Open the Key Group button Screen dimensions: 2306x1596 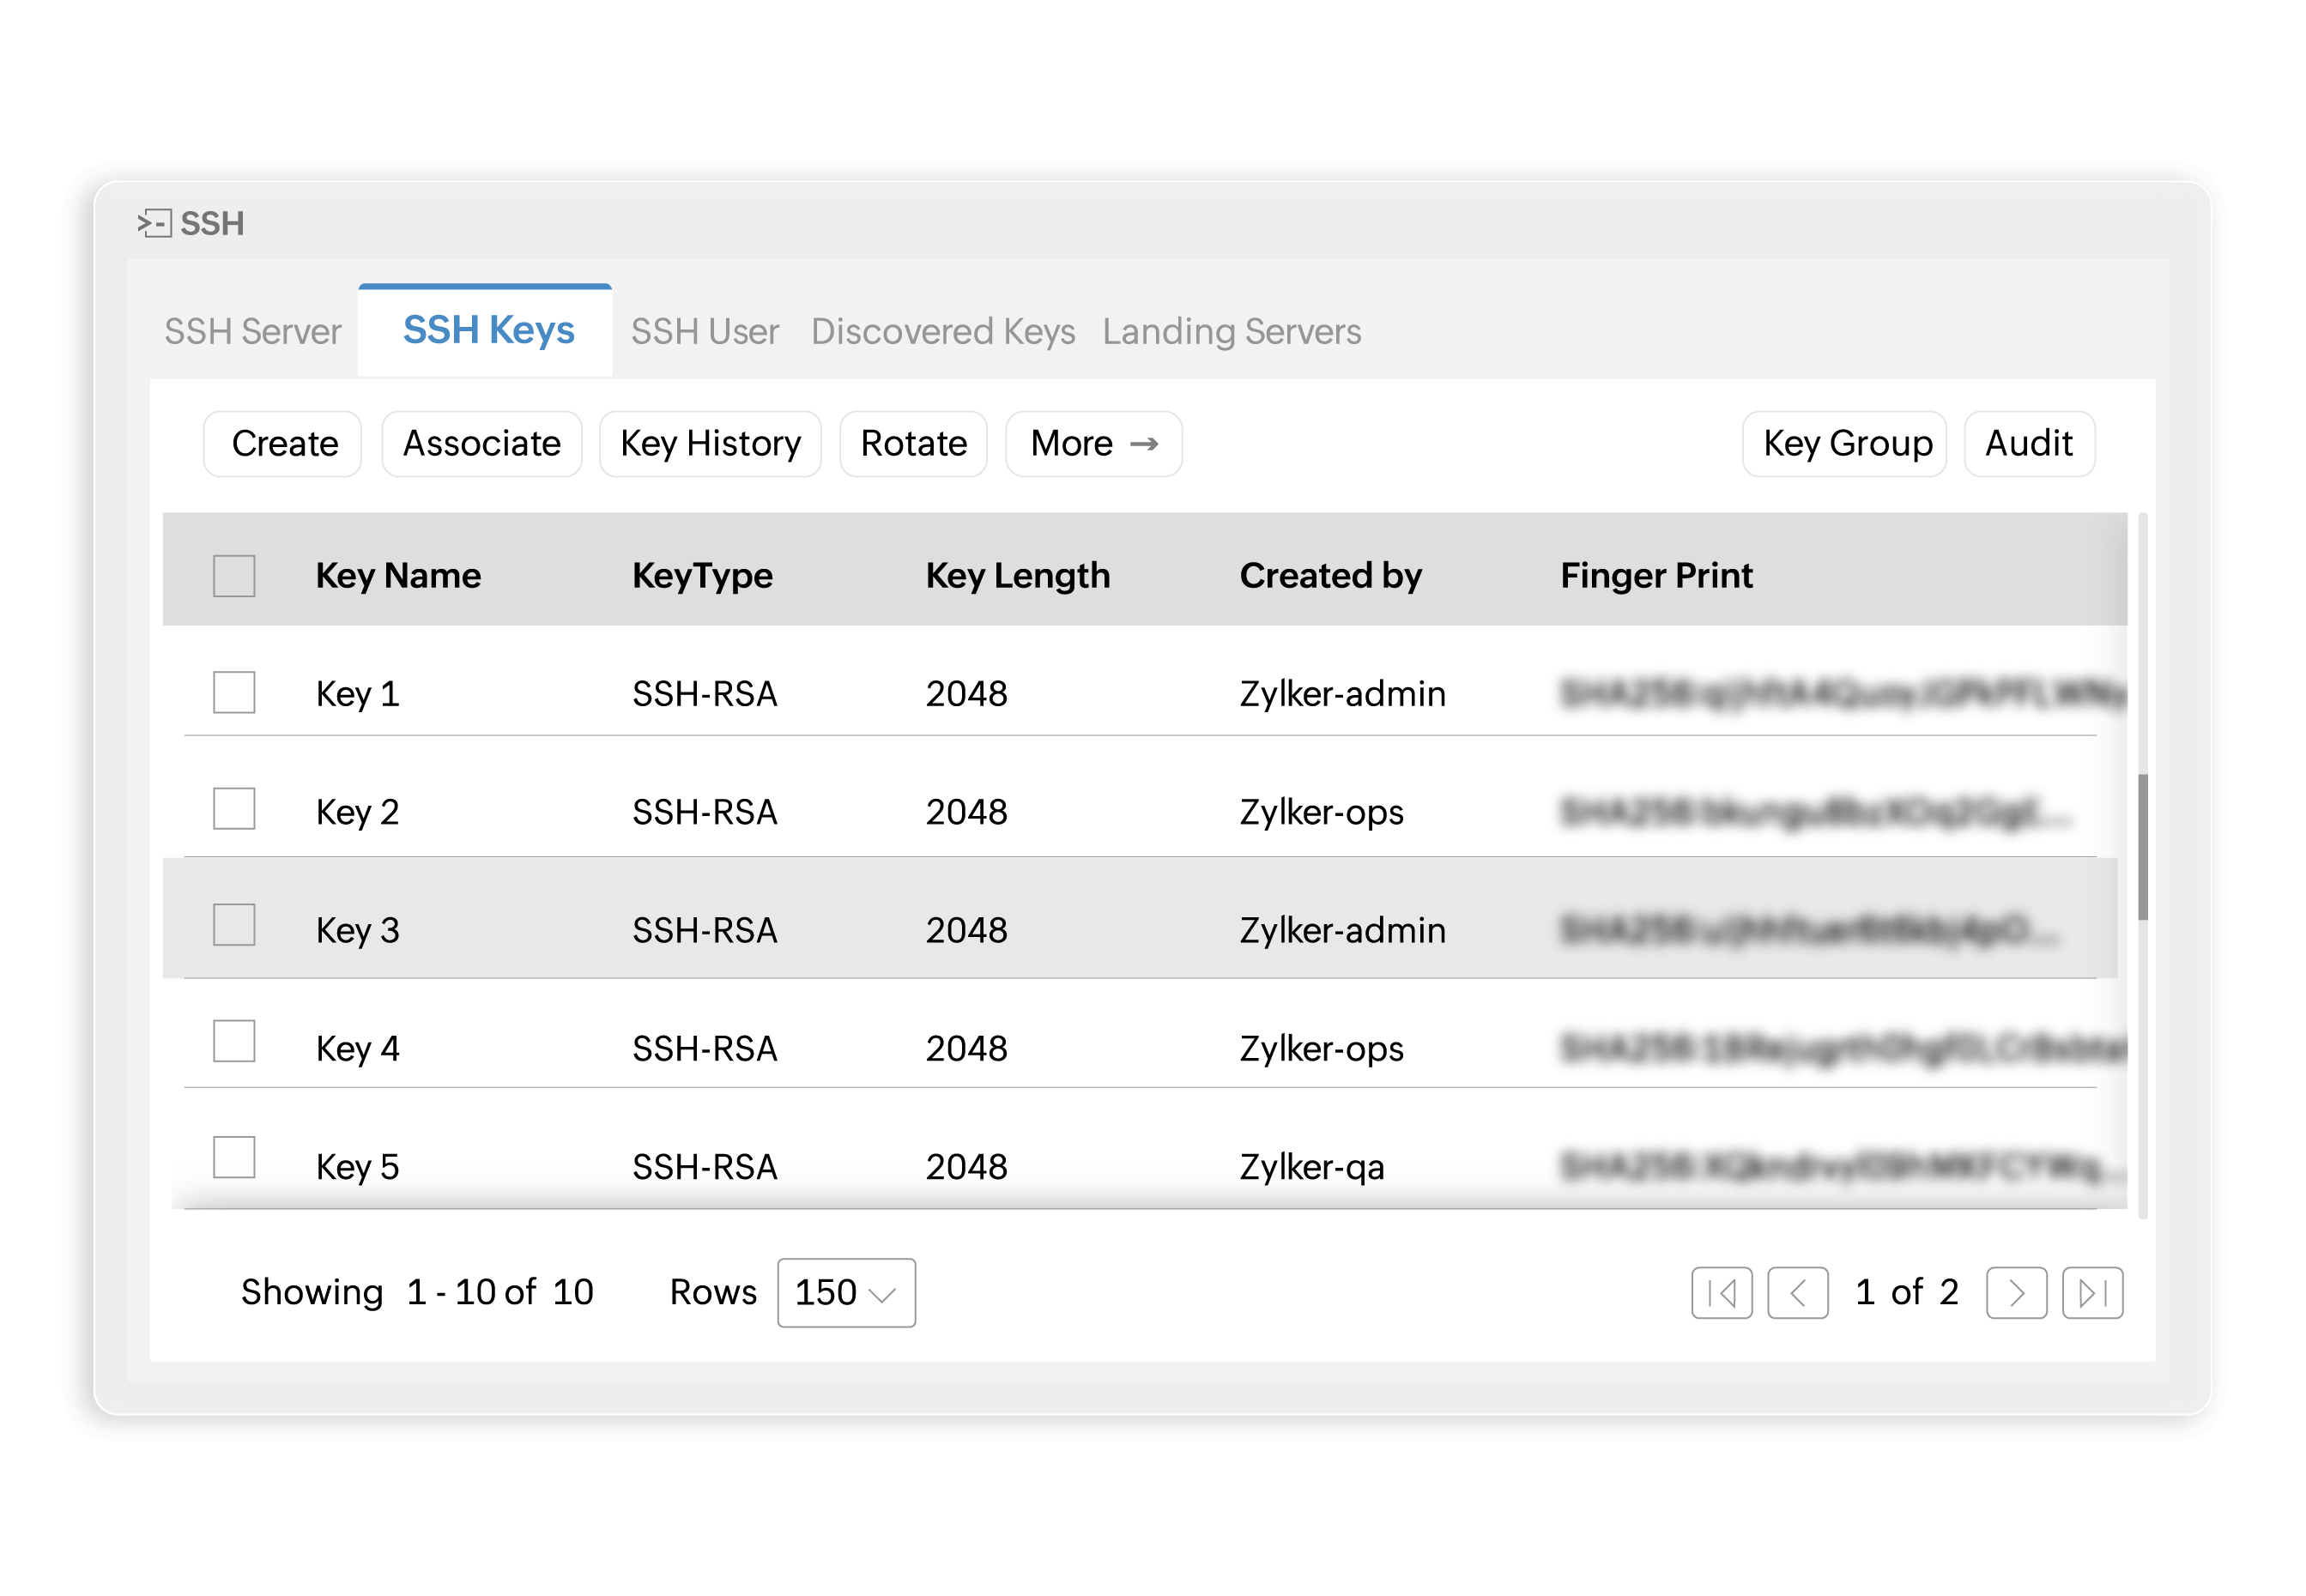(x=1846, y=444)
